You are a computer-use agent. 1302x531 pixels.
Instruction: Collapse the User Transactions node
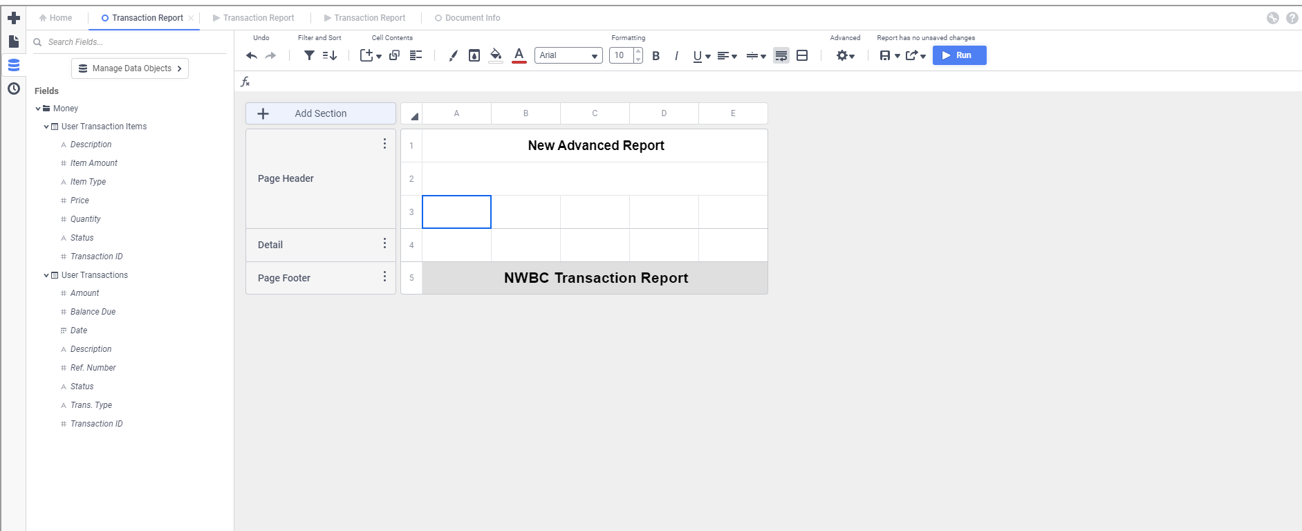(x=46, y=275)
